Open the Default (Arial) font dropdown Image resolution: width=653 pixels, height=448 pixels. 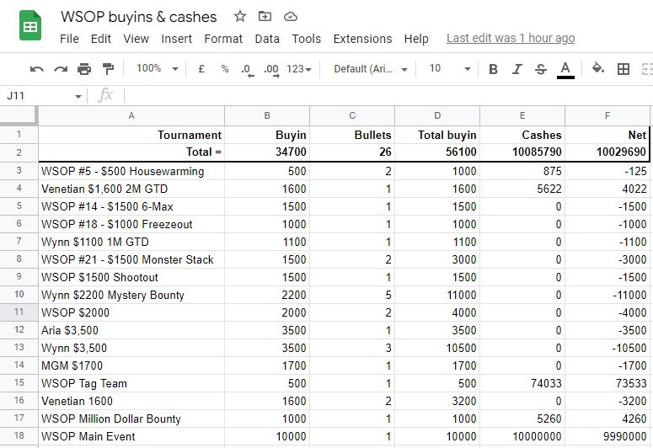[x=370, y=69]
